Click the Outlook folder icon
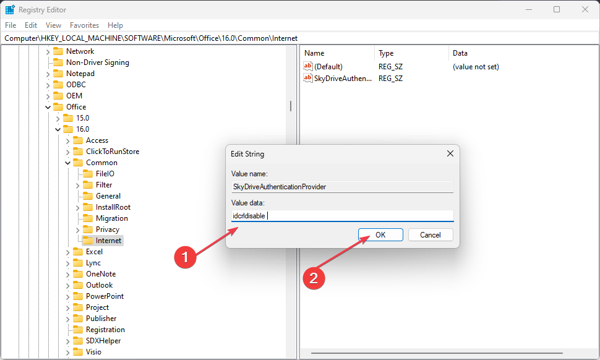Image resolution: width=600 pixels, height=360 pixels. tap(78, 285)
